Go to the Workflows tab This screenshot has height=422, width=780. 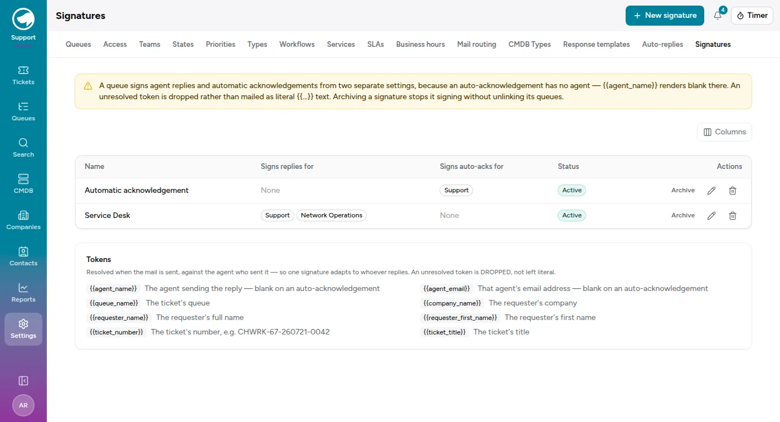pyautogui.click(x=297, y=44)
